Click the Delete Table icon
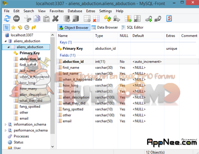 (x=96, y=19)
